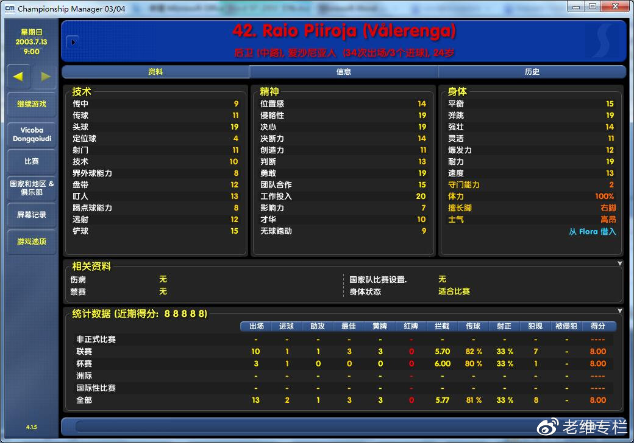Click the 擅长脚 value 右脚
Viewport: 634px width, 443px height.
(608, 208)
